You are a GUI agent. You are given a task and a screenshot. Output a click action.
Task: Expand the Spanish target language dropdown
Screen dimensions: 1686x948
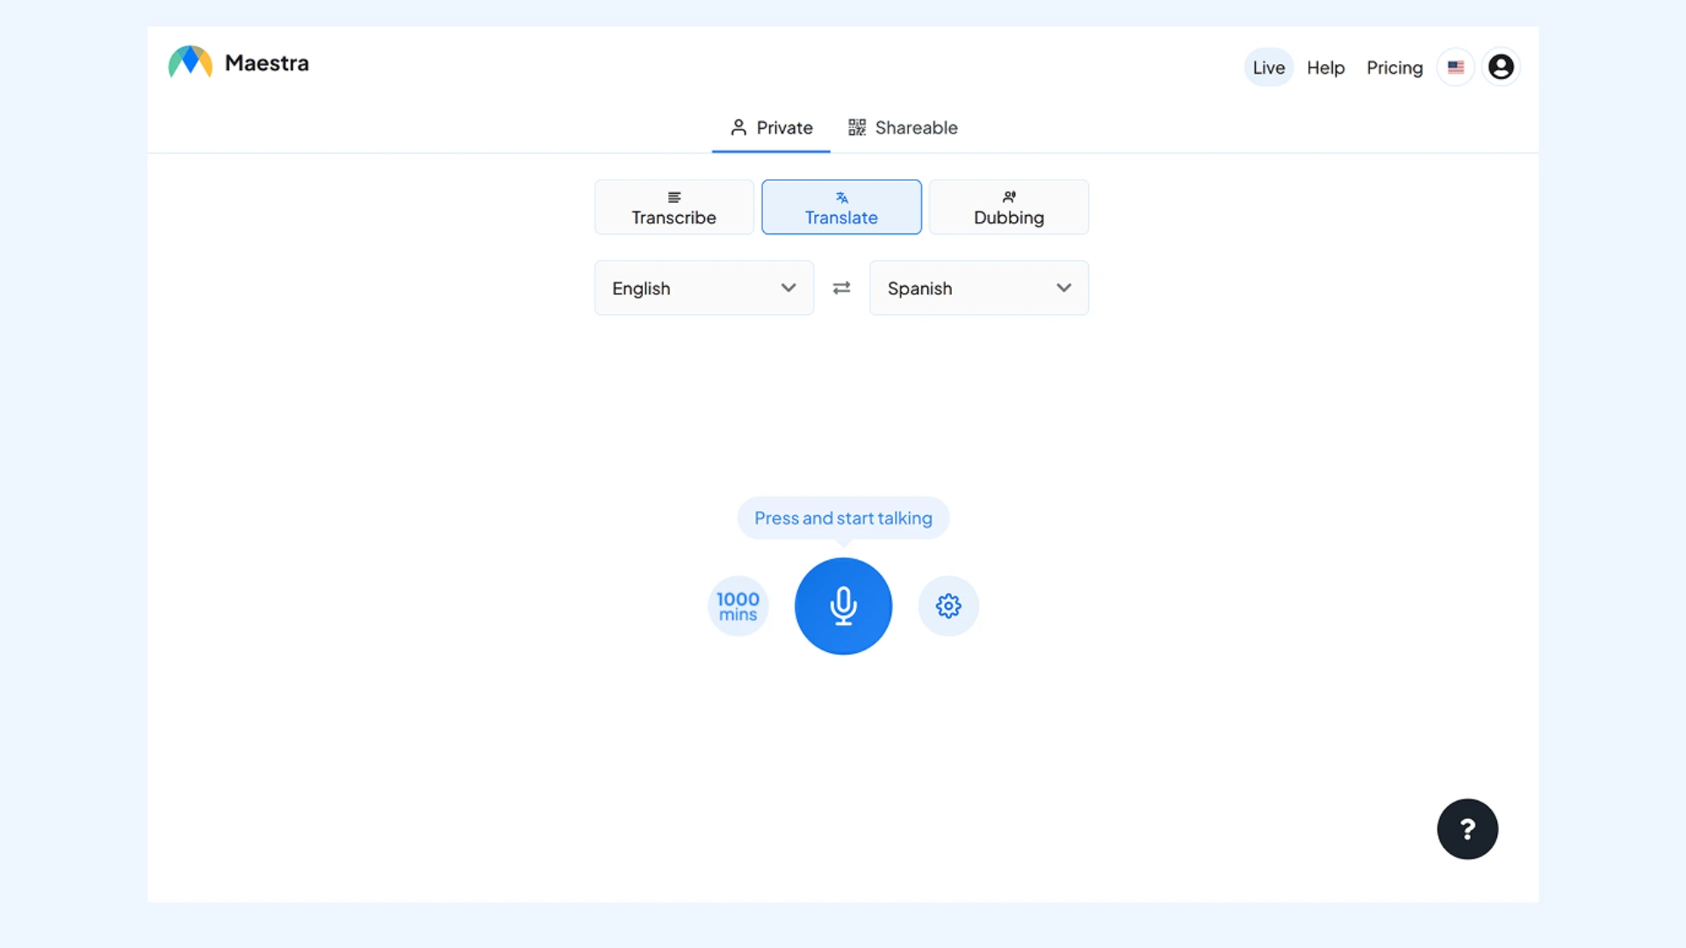[x=978, y=287]
